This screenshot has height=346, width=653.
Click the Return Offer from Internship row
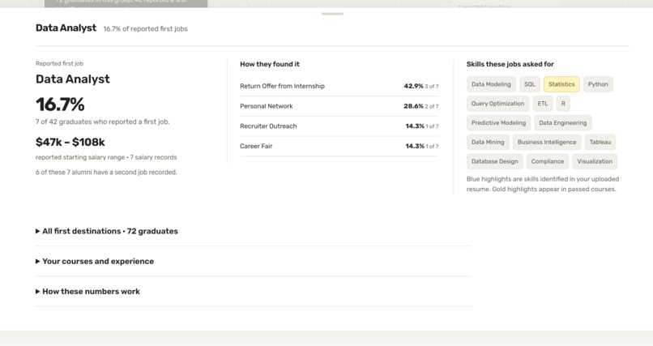tap(339, 86)
